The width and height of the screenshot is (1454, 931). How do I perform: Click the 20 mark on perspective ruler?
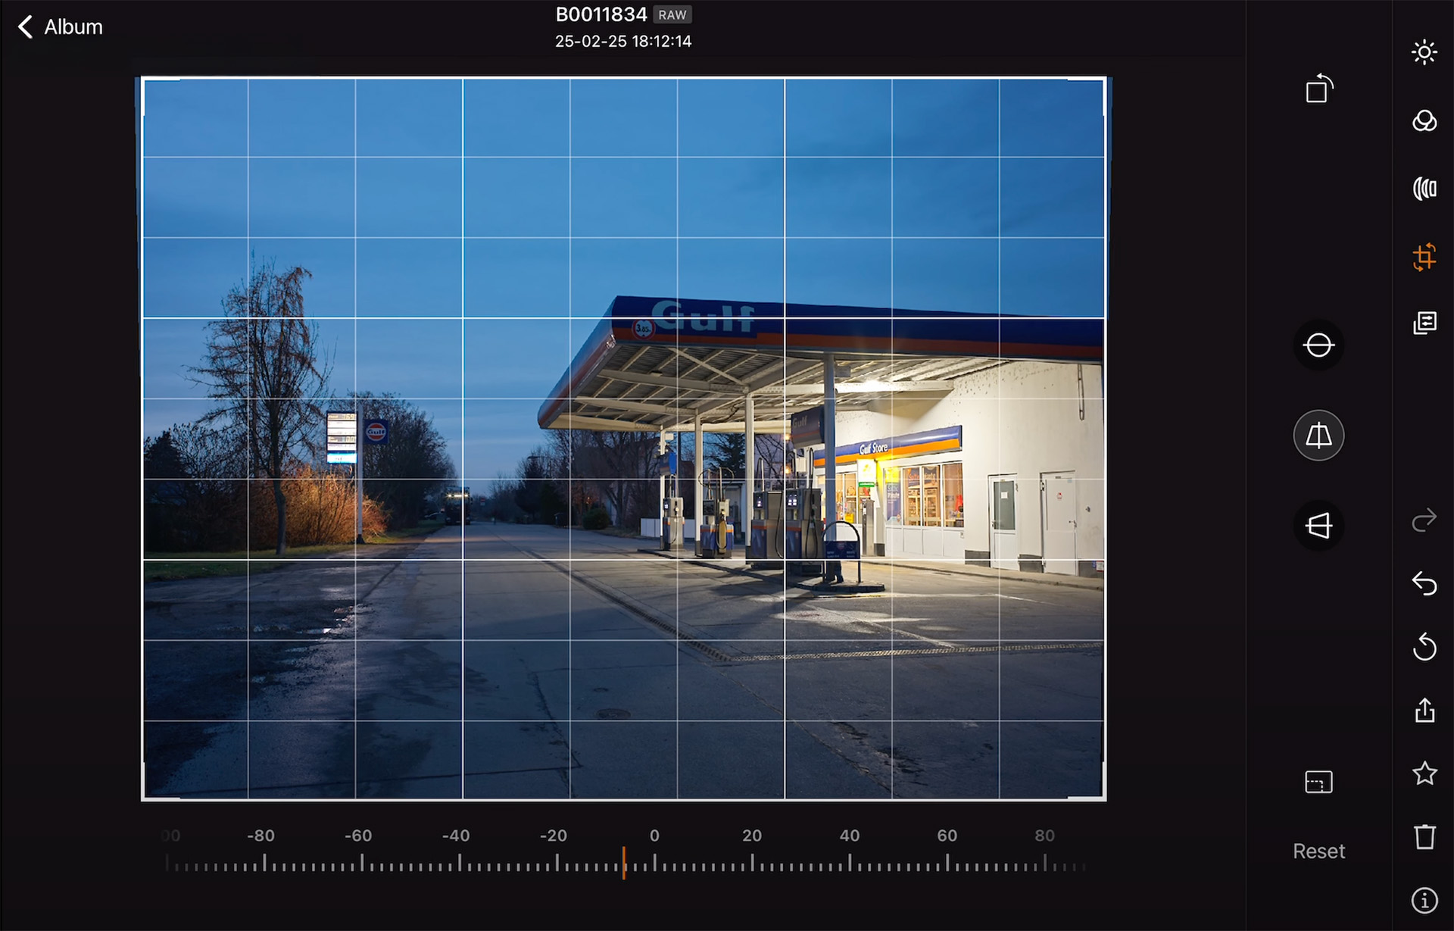(752, 862)
